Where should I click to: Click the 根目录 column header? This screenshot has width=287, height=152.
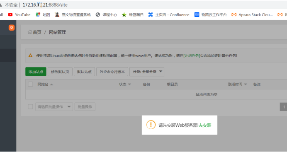point(172,84)
